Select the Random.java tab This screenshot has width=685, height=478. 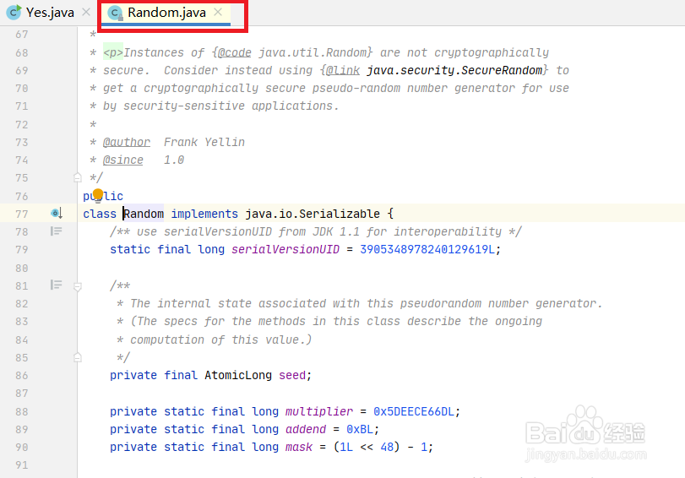166,12
